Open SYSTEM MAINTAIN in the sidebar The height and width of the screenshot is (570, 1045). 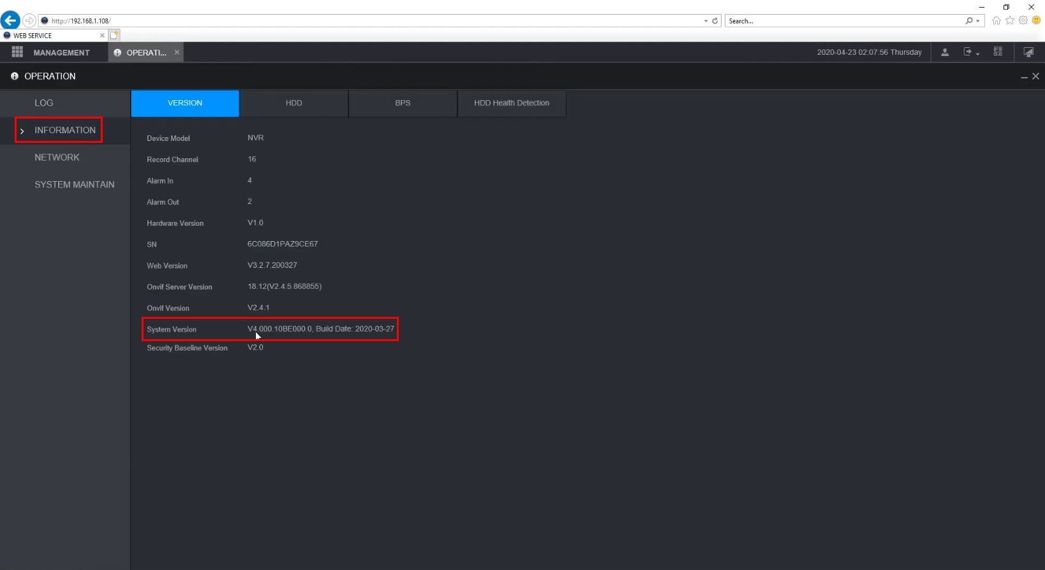point(75,185)
